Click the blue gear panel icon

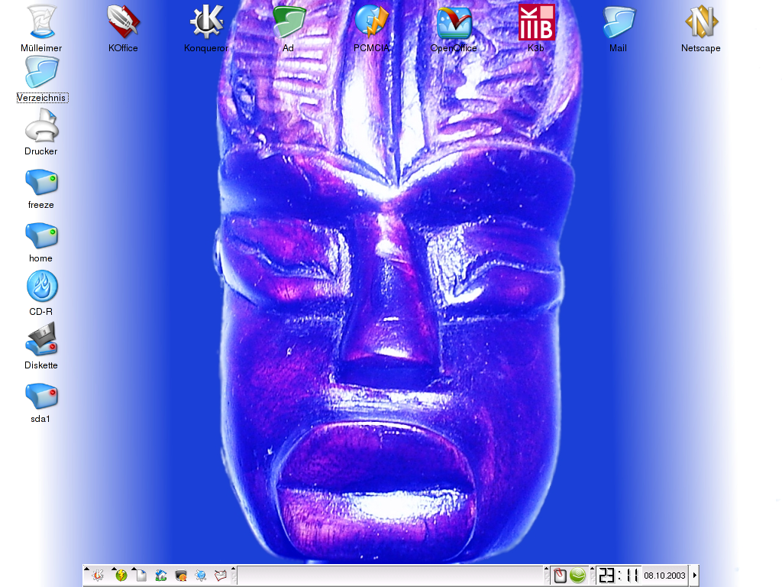click(201, 576)
